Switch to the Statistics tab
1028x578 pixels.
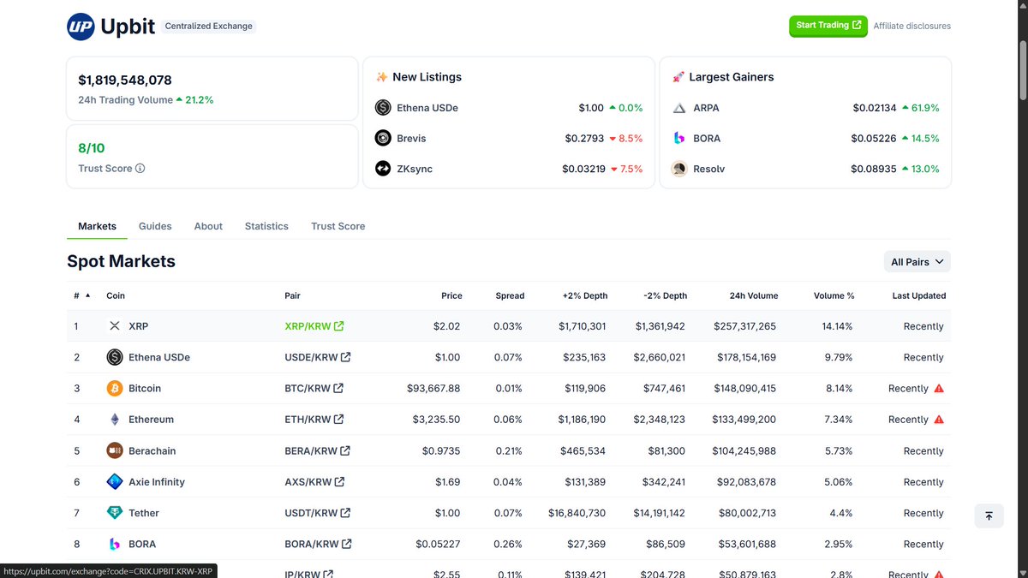click(266, 226)
